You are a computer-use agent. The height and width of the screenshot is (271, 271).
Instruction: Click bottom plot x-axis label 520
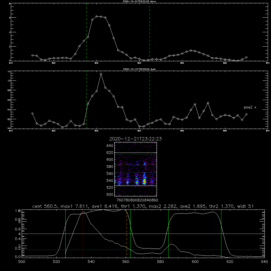57,262
